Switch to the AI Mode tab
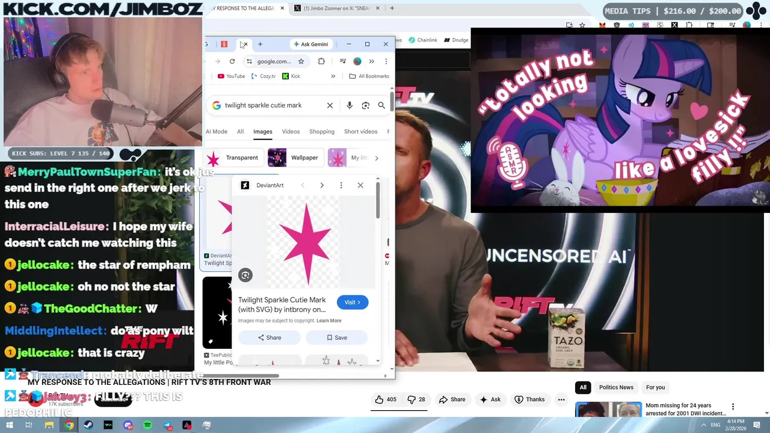 coord(217,132)
